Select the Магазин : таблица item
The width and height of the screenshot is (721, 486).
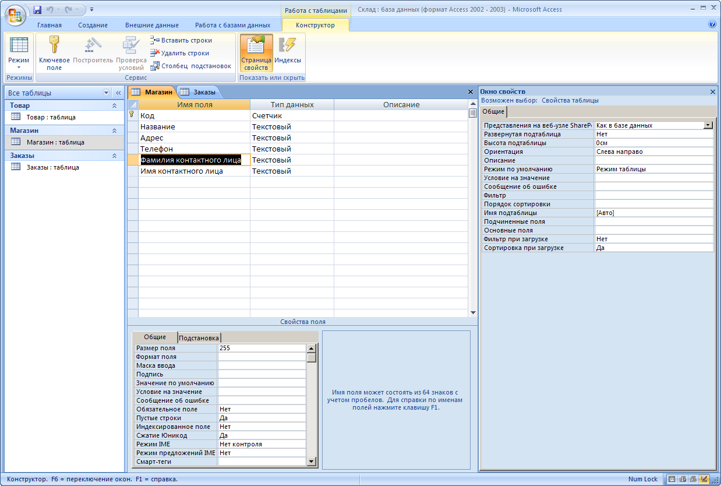click(55, 142)
